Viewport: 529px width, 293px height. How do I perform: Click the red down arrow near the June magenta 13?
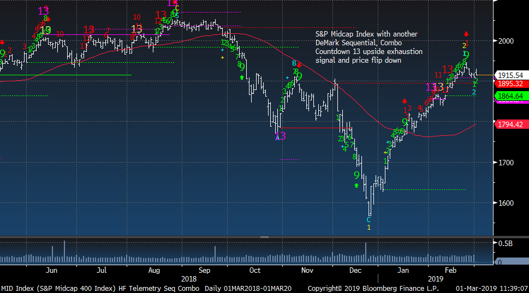(48, 20)
